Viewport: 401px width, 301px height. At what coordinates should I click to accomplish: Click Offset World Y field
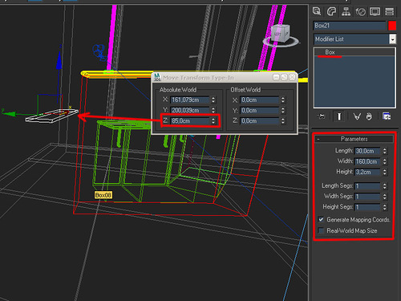click(260, 110)
